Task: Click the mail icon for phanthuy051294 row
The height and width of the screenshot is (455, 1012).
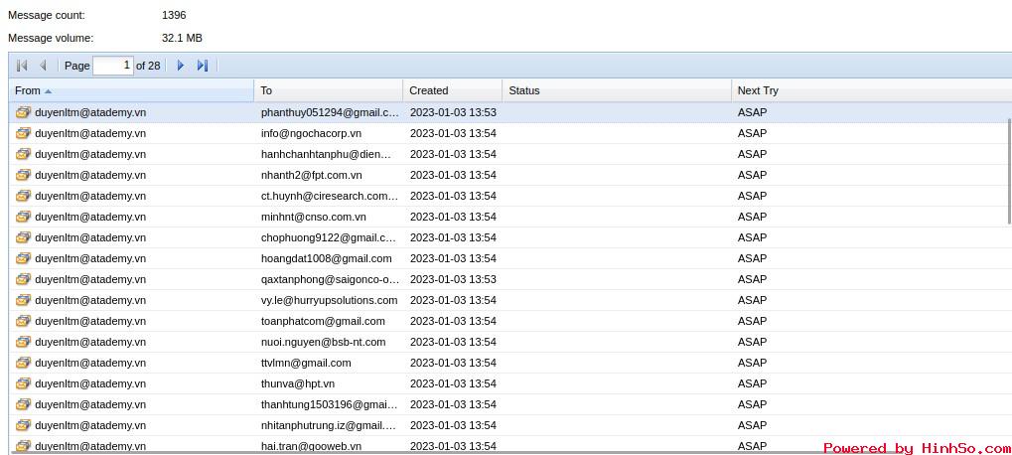Action: 23,112
